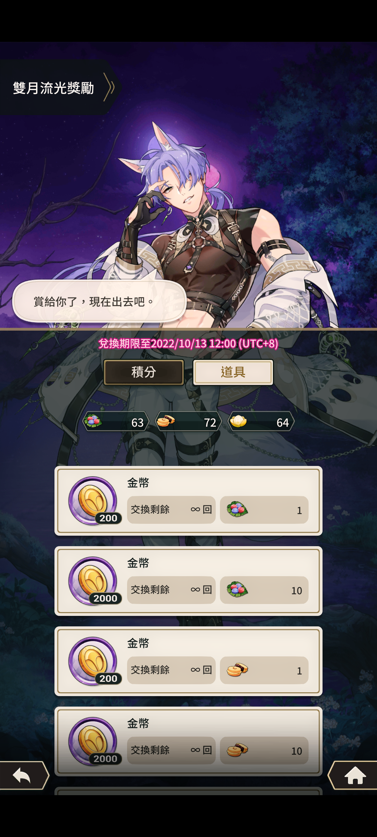Tap the rice ball cost of 10
This screenshot has height=837, width=377.
(x=264, y=590)
